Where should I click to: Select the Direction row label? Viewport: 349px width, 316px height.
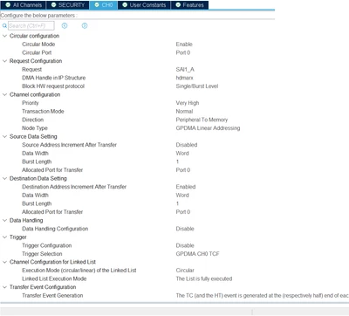pos(32,120)
